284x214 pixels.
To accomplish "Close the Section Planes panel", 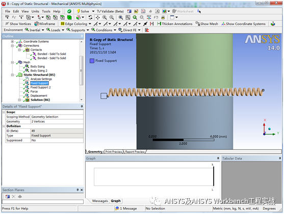I will pos(82,190).
